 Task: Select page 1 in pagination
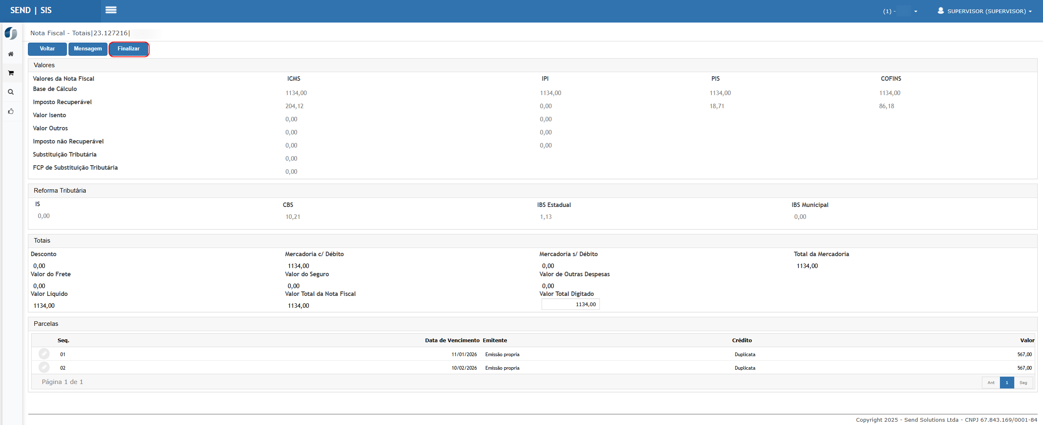coord(1007,383)
